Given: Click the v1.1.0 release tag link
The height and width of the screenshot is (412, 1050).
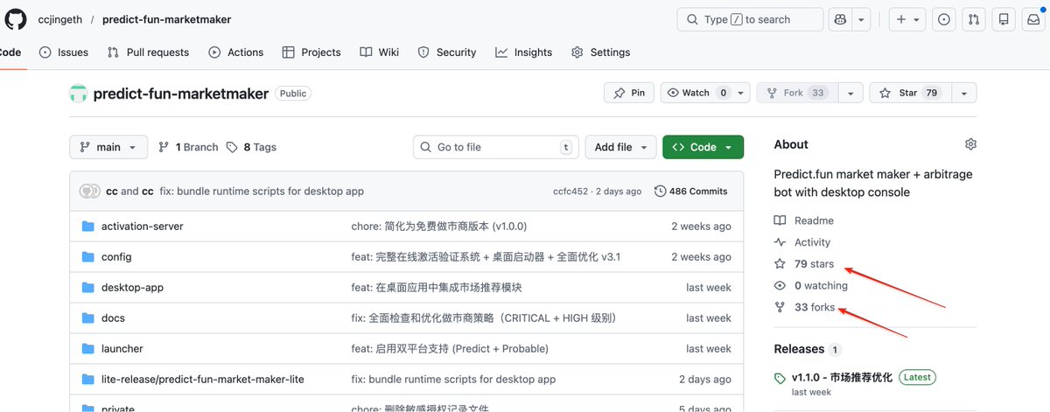Looking at the screenshot, I should (x=842, y=377).
